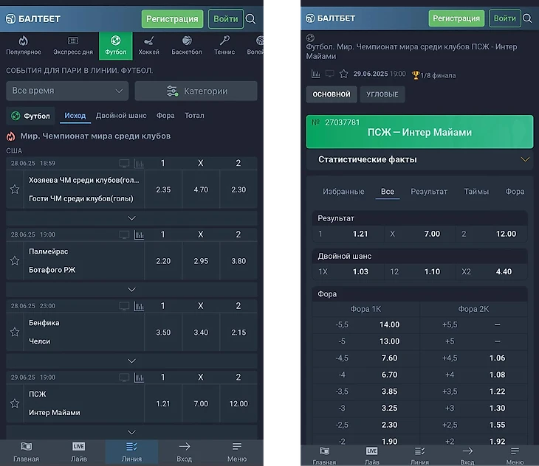
Task: Open Лайв in right bottom bar
Action: (x=371, y=456)
